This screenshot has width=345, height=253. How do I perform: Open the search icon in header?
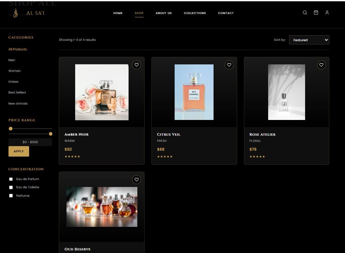[305, 12]
